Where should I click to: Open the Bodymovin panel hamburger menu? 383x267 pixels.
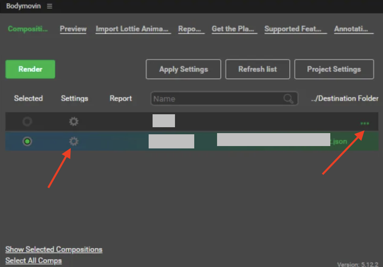[50, 6]
